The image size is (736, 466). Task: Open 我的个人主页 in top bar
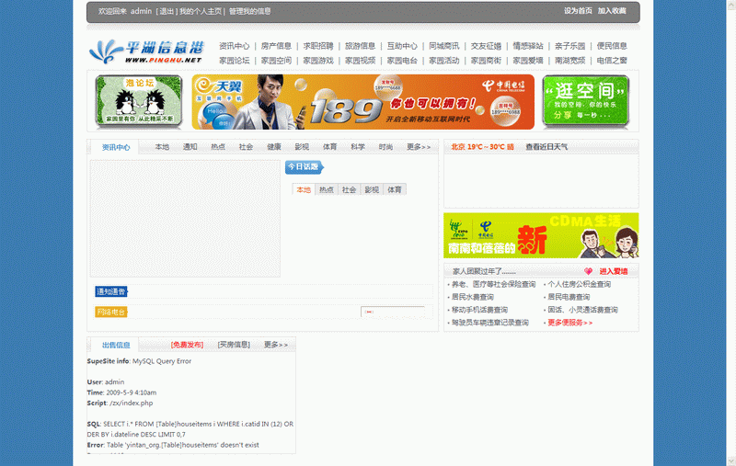(x=201, y=11)
